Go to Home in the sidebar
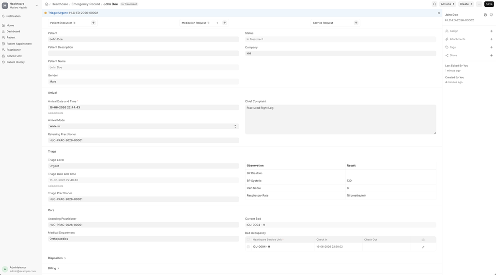Screen dimensions: 496x275 coord(10,25)
